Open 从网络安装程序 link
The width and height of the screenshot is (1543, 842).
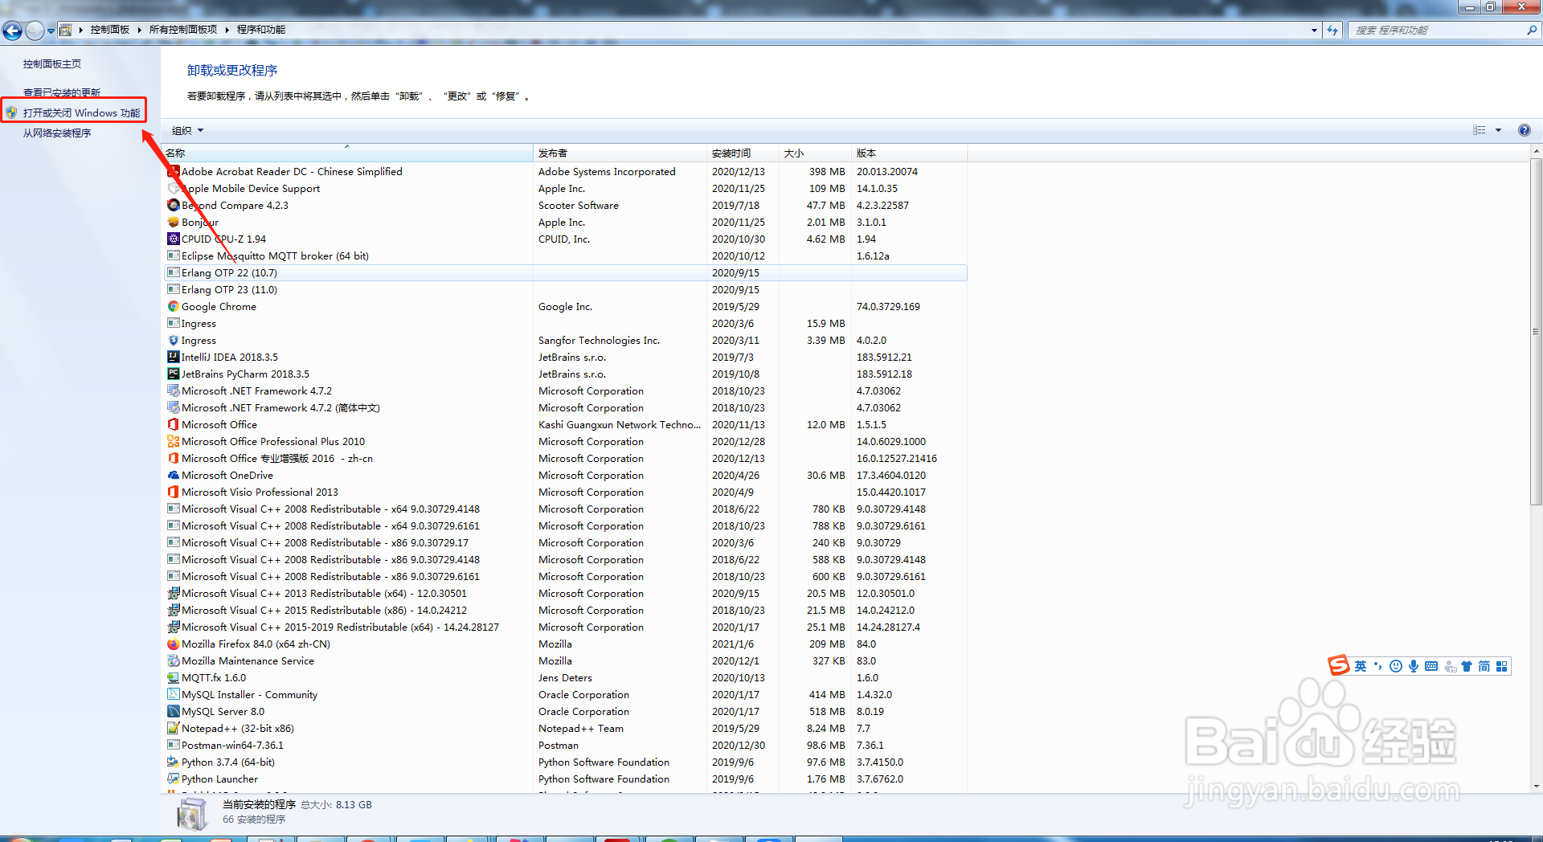[x=57, y=133]
